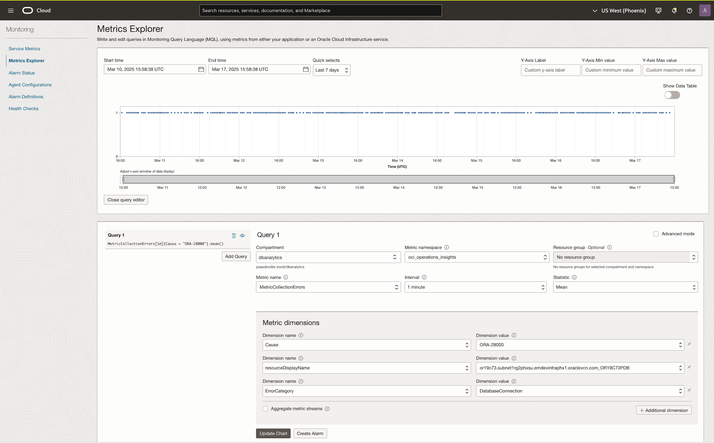Turn on the Show Data Table switch
The height and width of the screenshot is (443, 714).
point(672,95)
